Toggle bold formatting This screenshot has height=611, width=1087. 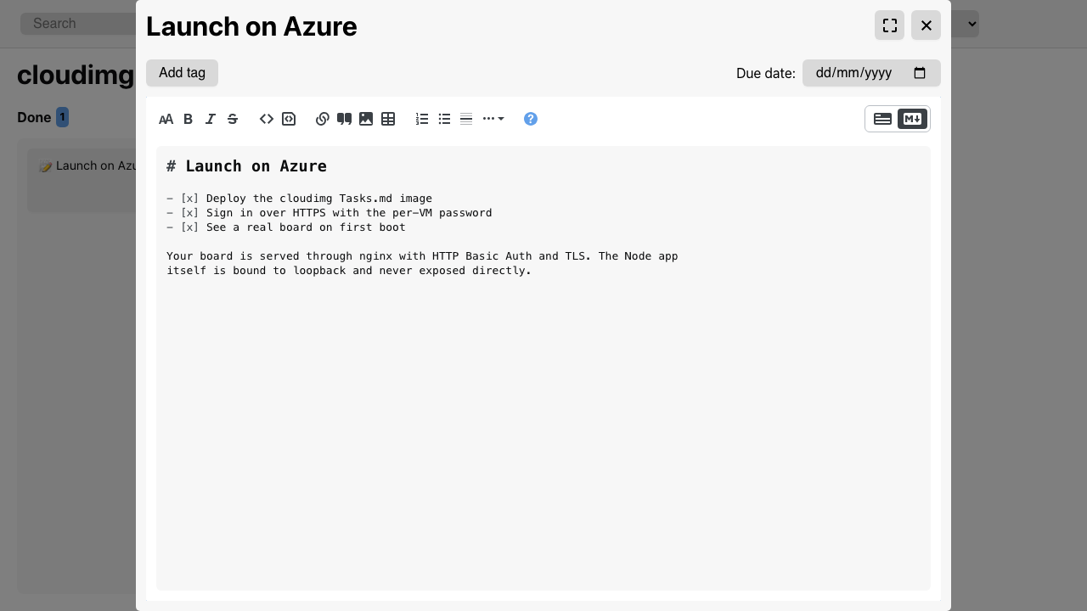[189, 119]
